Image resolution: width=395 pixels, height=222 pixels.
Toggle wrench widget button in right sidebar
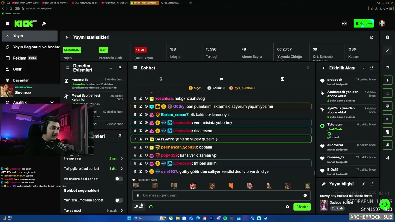(x=388, y=145)
